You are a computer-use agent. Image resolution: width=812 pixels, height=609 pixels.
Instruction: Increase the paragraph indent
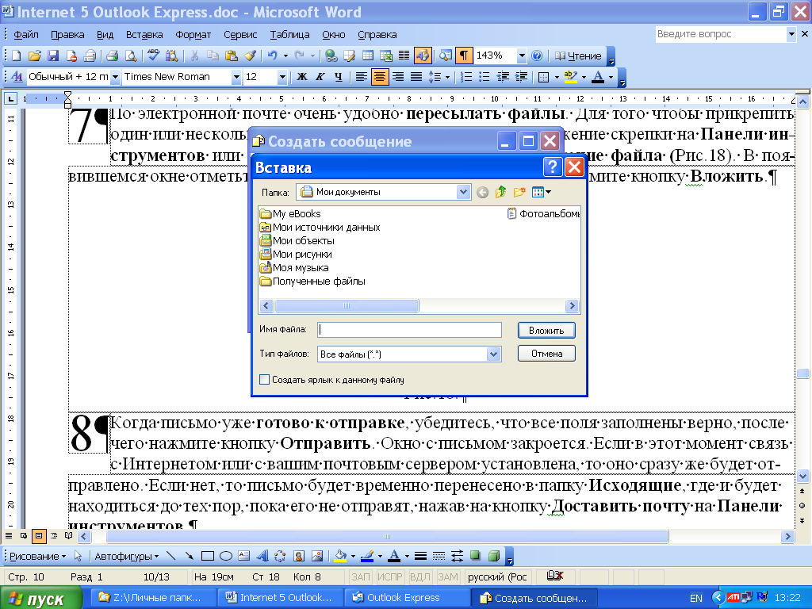(522, 77)
